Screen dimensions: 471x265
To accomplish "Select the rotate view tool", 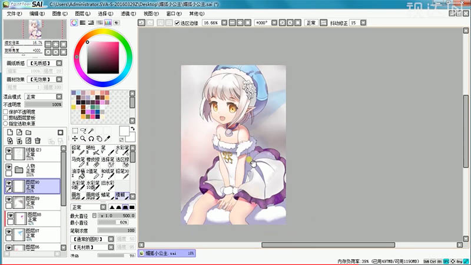I will (91, 138).
